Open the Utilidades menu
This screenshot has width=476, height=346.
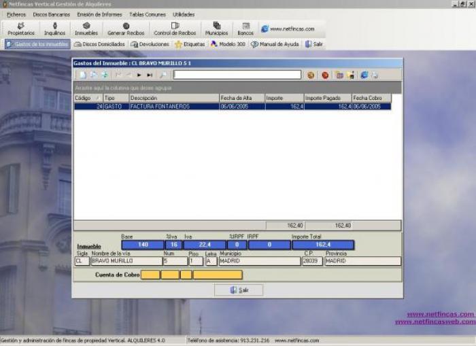pyautogui.click(x=184, y=14)
